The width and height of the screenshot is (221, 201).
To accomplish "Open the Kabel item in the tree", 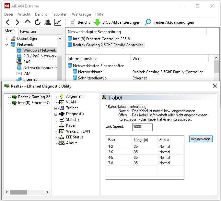I will 71,125.
